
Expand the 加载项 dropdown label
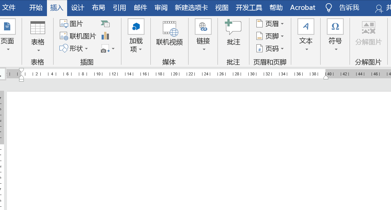[x=136, y=45]
